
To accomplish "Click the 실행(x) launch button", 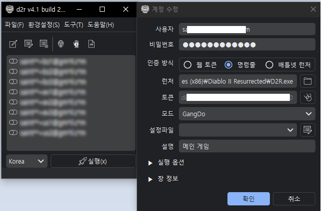I will point(93,161).
